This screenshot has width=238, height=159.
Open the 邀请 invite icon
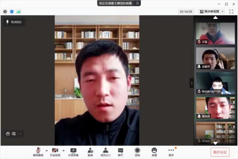point(90,152)
